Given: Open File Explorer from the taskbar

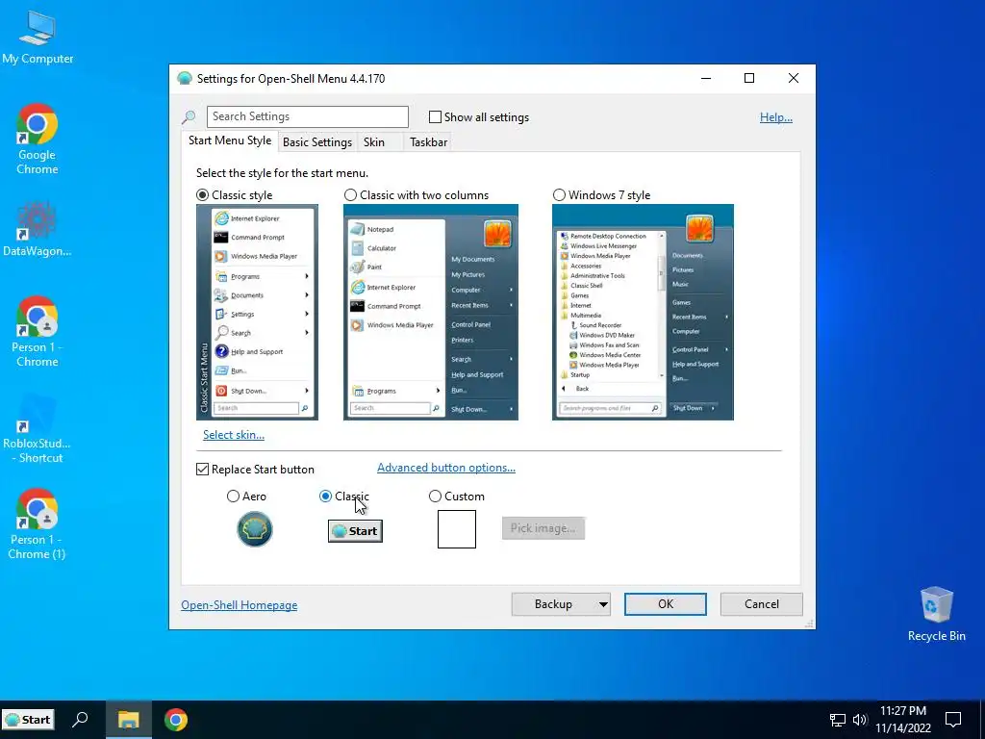Looking at the screenshot, I should pos(128,720).
